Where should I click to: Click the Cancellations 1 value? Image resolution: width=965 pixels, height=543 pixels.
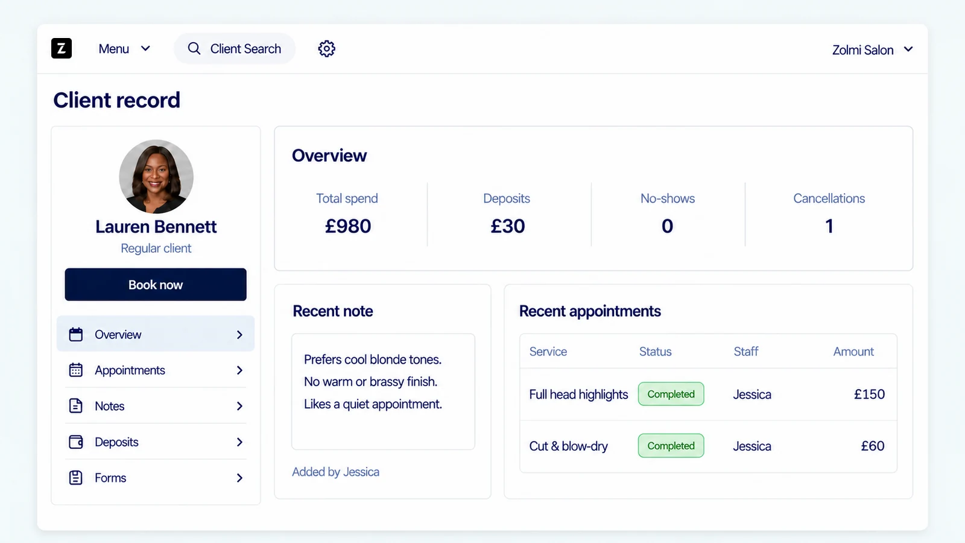tap(829, 226)
